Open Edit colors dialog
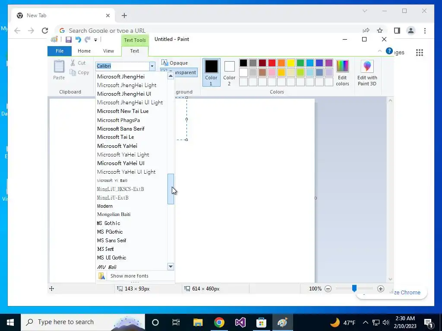 pyautogui.click(x=342, y=72)
